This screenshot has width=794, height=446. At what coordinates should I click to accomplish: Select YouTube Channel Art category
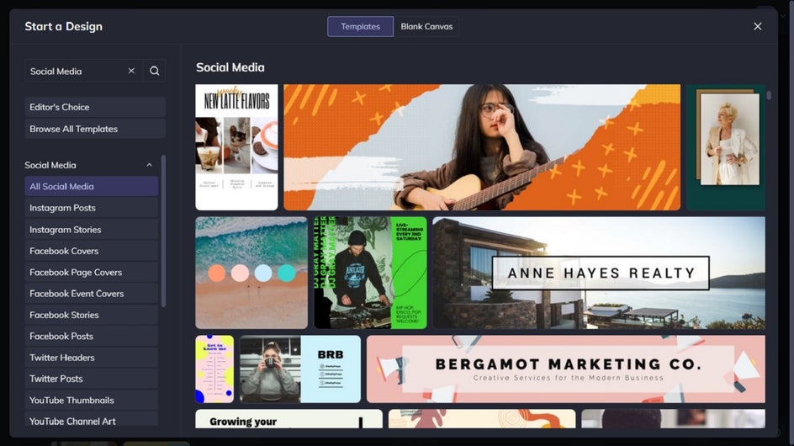(x=91, y=420)
